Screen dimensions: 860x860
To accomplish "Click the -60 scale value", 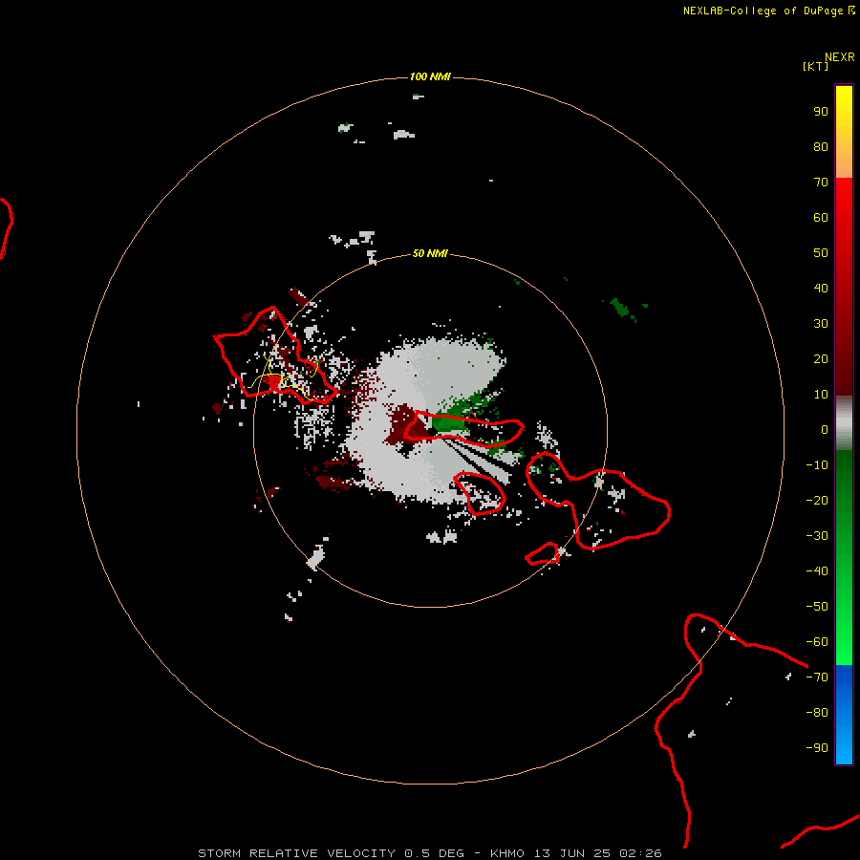I will pos(817,642).
